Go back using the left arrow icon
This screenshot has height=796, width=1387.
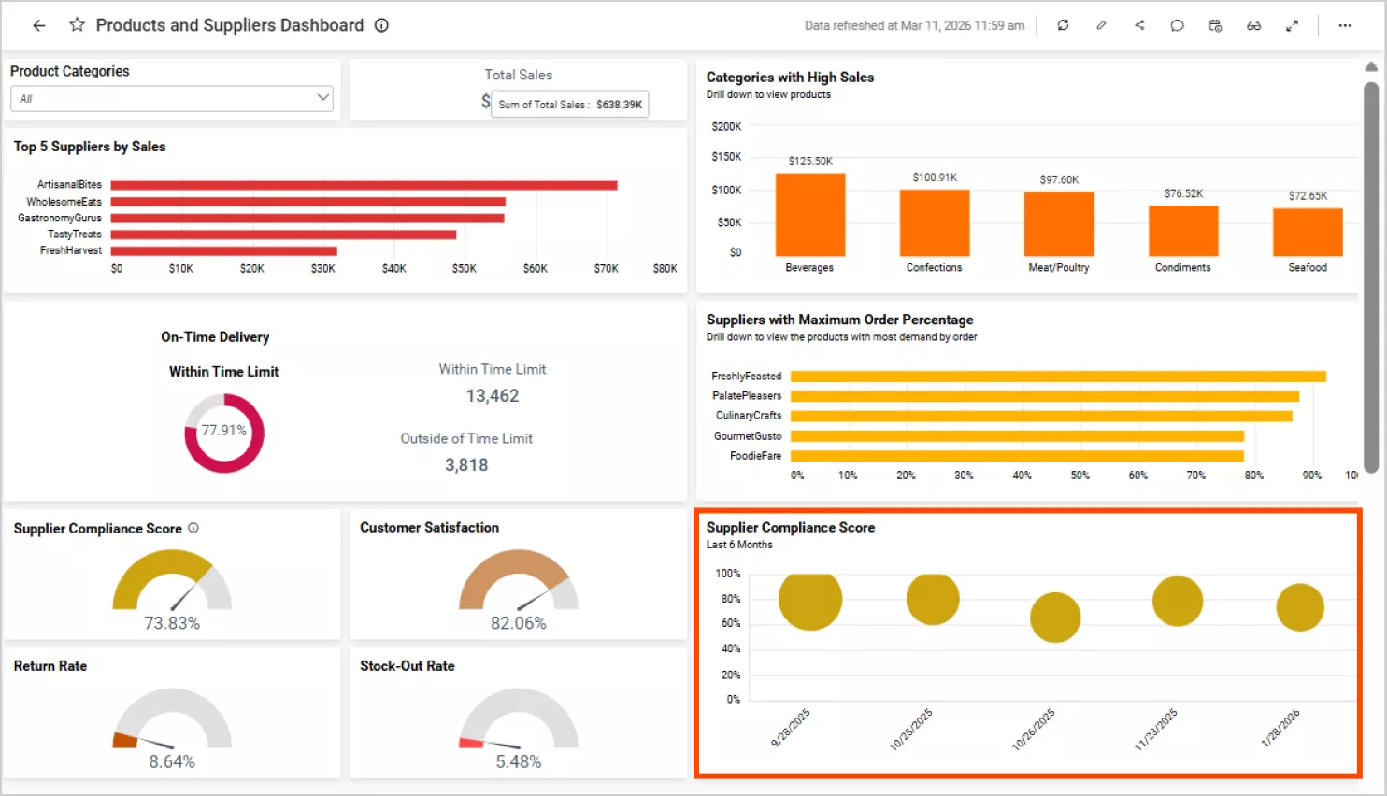(x=38, y=26)
